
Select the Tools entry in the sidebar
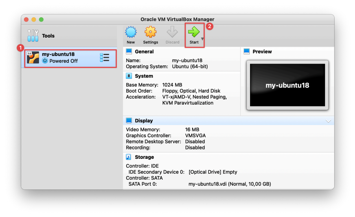pyautogui.click(x=69, y=36)
